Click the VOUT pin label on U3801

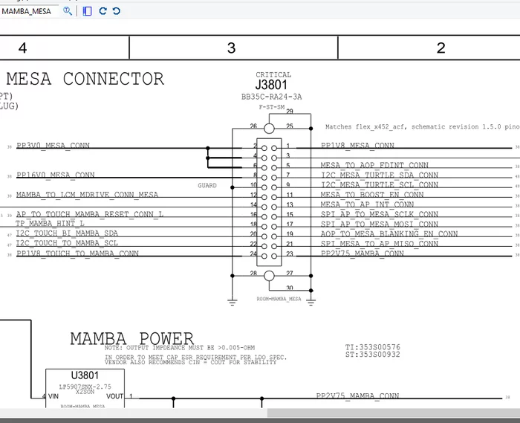[114, 396]
